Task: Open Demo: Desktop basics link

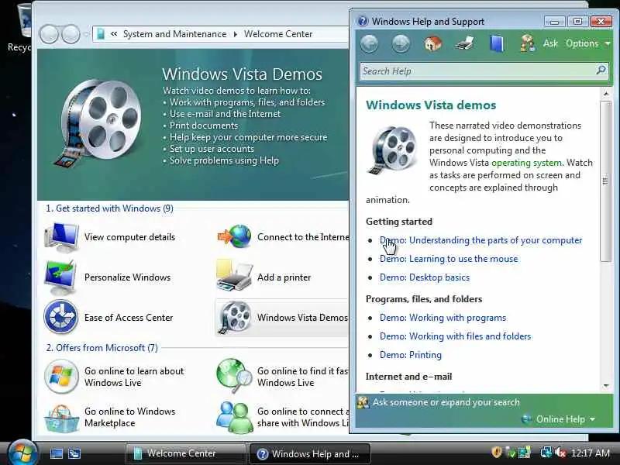Action: click(425, 277)
